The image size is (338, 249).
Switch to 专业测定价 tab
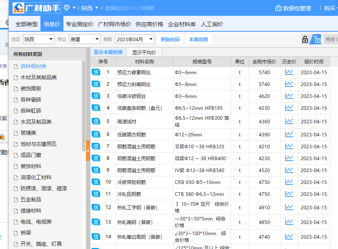pos(80,24)
